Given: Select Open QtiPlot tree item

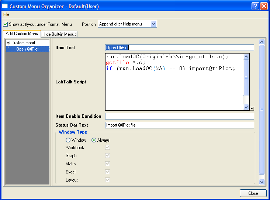Looking at the screenshot, I should [x=27, y=49].
